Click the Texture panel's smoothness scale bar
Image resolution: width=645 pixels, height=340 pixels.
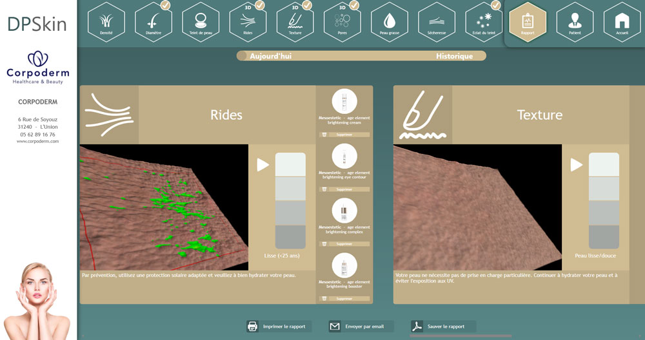(x=604, y=200)
